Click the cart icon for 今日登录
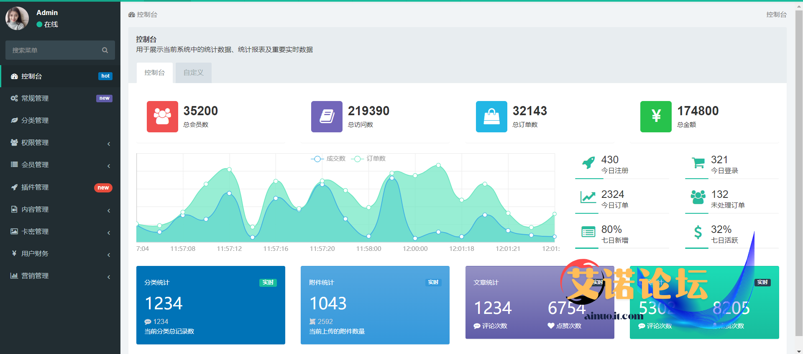Viewport: 803px width, 354px height. [x=698, y=162]
